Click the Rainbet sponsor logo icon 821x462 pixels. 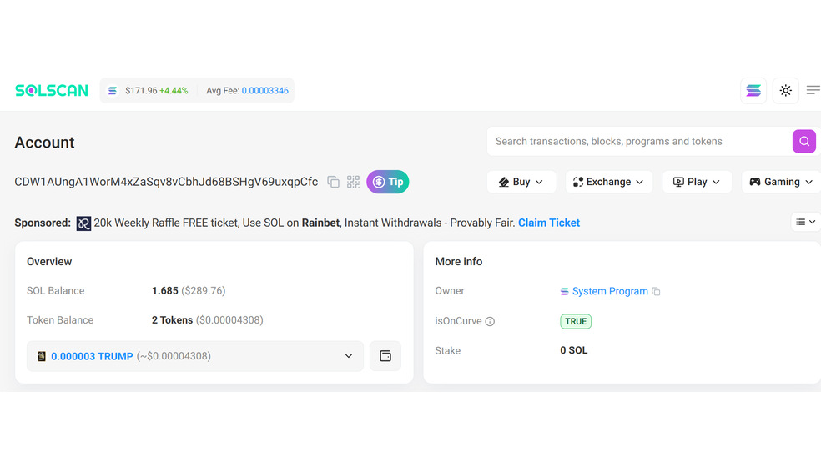pyautogui.click(x=83, y=223)
